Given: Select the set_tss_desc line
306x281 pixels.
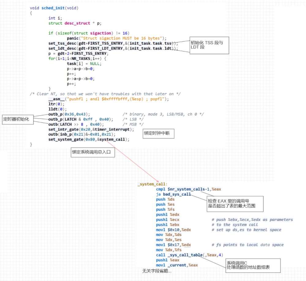Looking at the screenshot, I should point(113,43).
